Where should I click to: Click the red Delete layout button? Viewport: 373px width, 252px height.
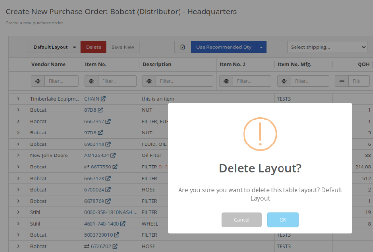93,47
